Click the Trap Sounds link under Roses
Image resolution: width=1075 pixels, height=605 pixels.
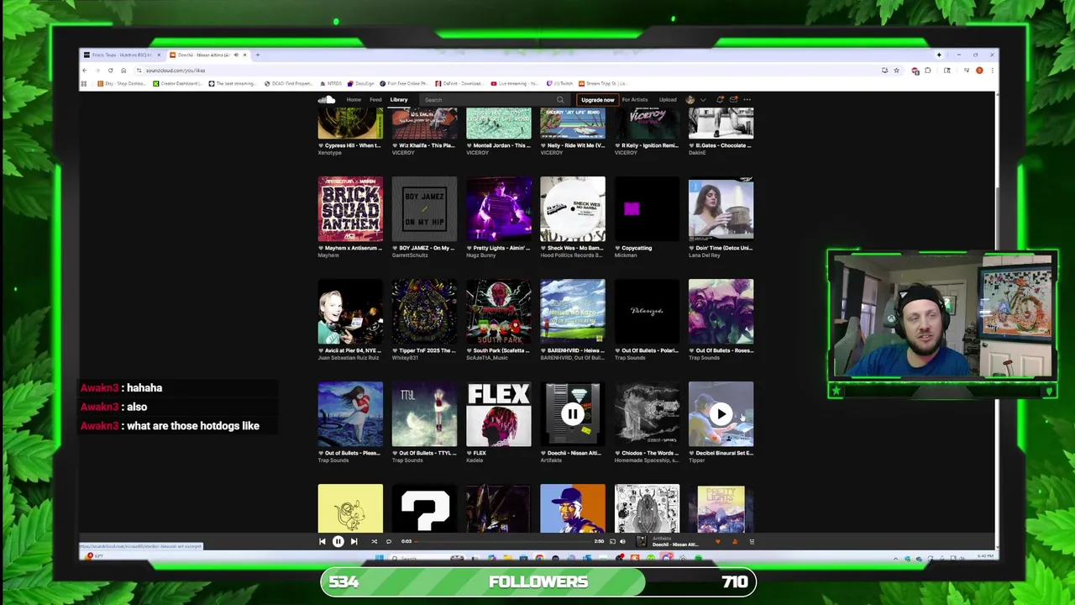704,358
